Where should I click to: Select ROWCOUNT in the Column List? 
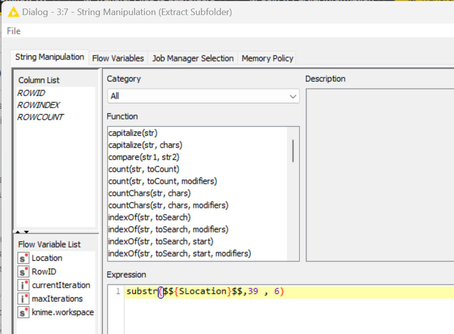[40, 118]
